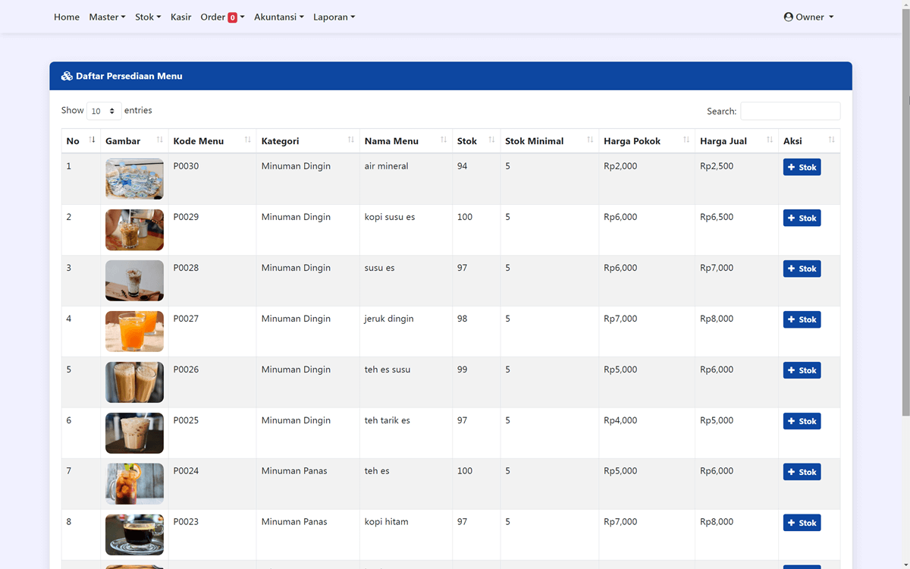
Task: Click the teh tarik es product image
Action: 134,433
